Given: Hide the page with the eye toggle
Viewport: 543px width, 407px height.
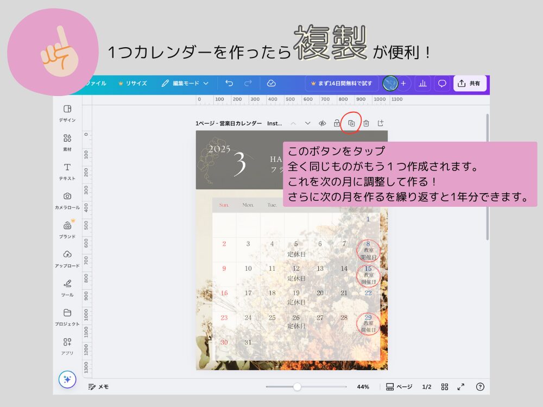Looking at the screenshot, I should [x=322, y=123].
